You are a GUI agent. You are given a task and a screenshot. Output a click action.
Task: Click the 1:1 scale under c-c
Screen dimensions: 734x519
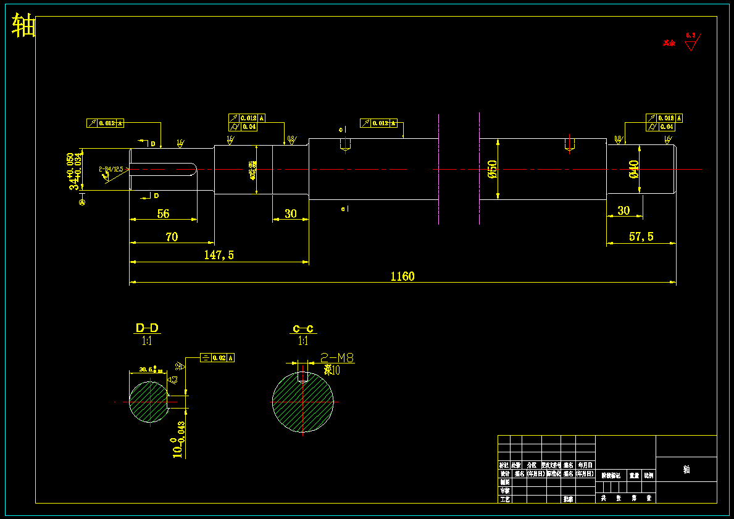(303, 342)
